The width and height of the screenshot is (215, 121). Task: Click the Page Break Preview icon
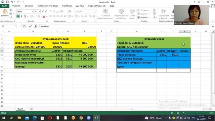point(184,113)
